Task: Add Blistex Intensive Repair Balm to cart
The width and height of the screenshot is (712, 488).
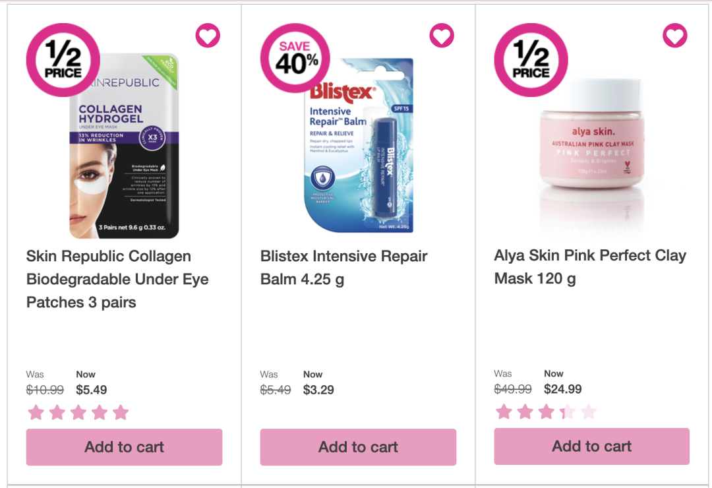Action: (358, 447)
